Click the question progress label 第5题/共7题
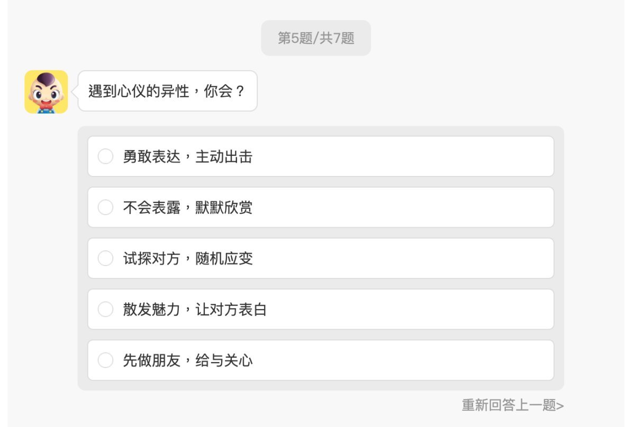635x427 pixels. [316, 38]
